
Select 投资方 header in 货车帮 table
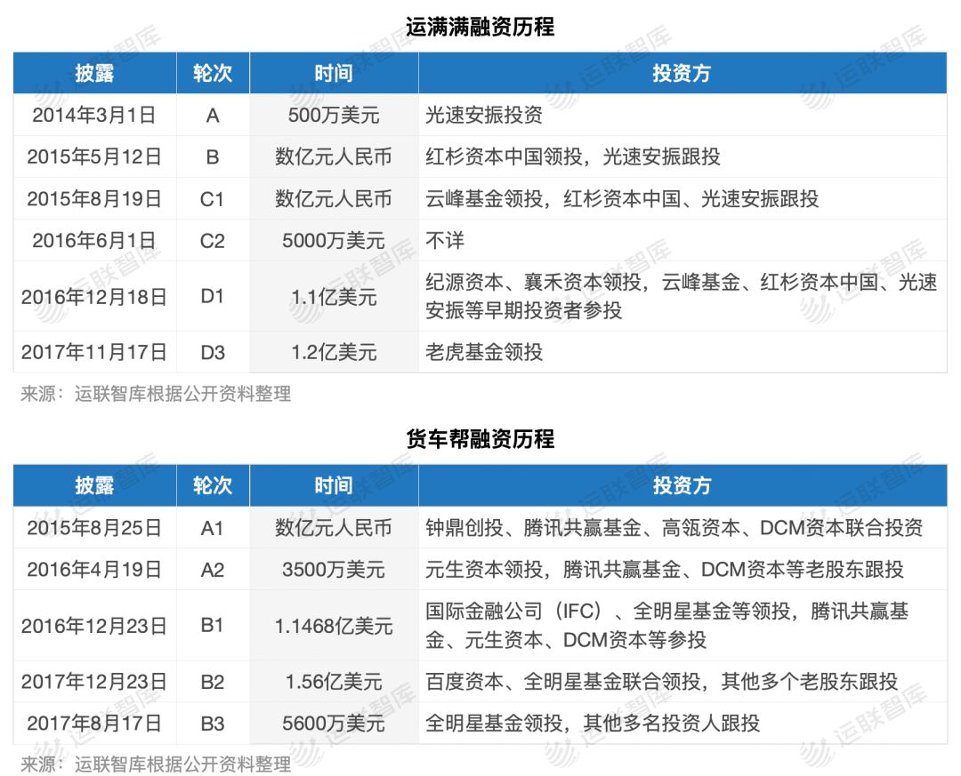[x=682, y=485]
